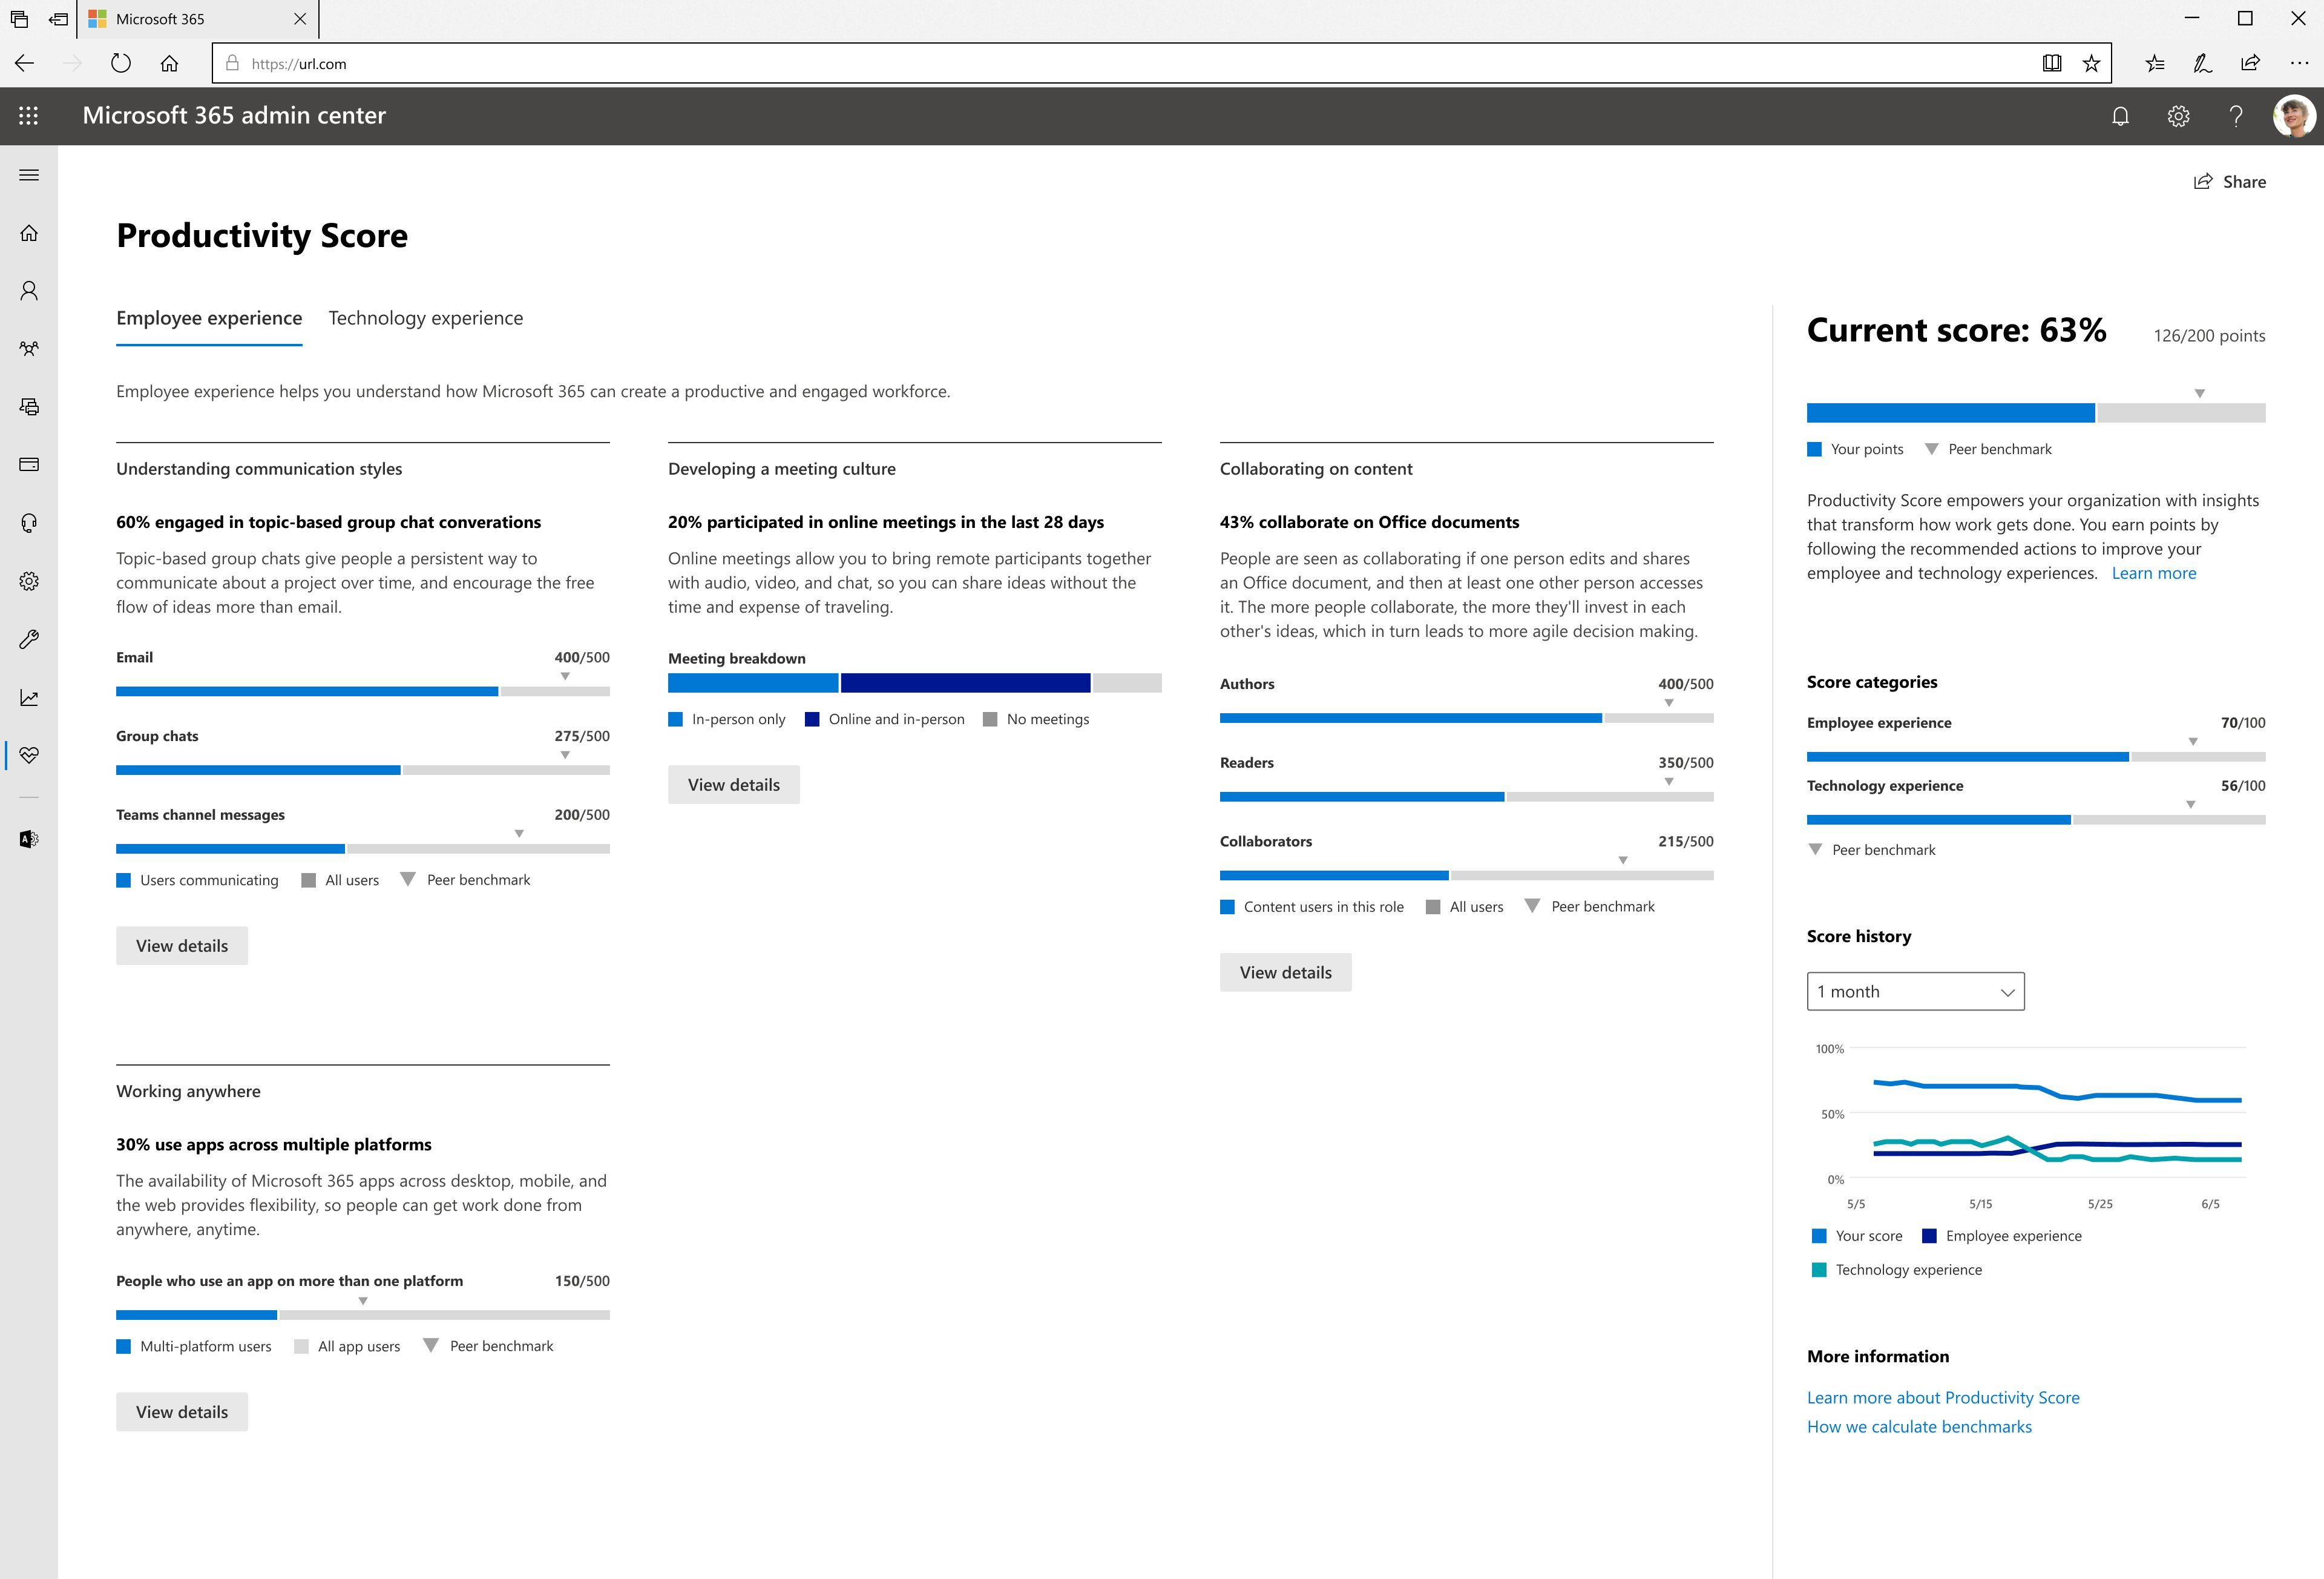The height and width of the screenshot is (1579, 2324).
Task: Open admin center Settings gear in top bar
Action: [2179, 115]
